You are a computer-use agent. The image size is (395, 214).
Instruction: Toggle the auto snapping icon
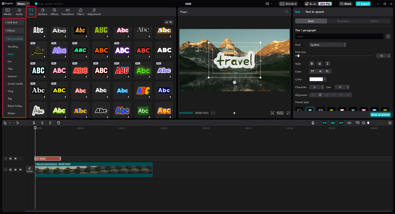pos(333,123)
